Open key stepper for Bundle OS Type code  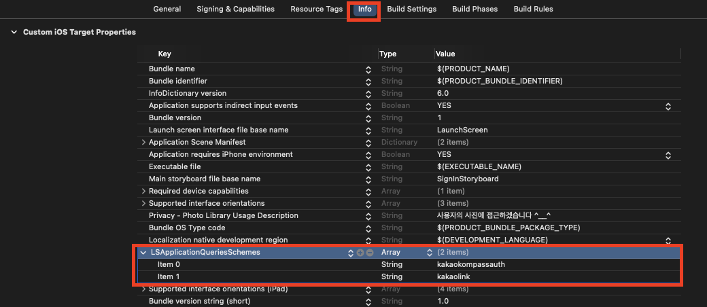pyautogui.click(x=368, y=228)
